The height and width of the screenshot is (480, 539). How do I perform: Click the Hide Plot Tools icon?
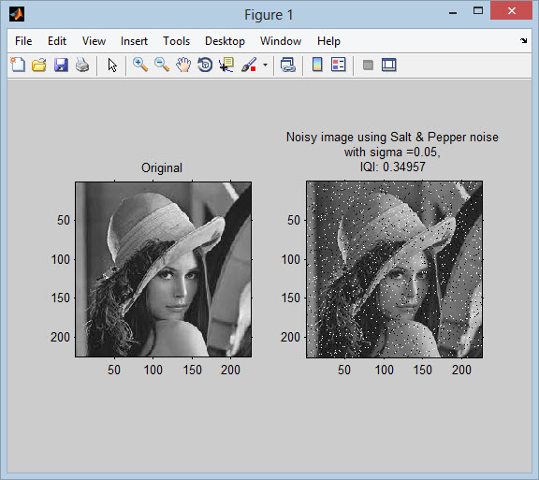pyautogui.click(x=368, y=65)
